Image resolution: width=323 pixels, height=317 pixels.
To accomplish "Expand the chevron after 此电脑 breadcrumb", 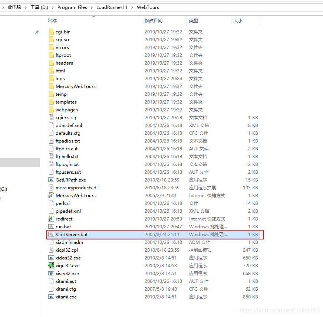I will [26, 7].
